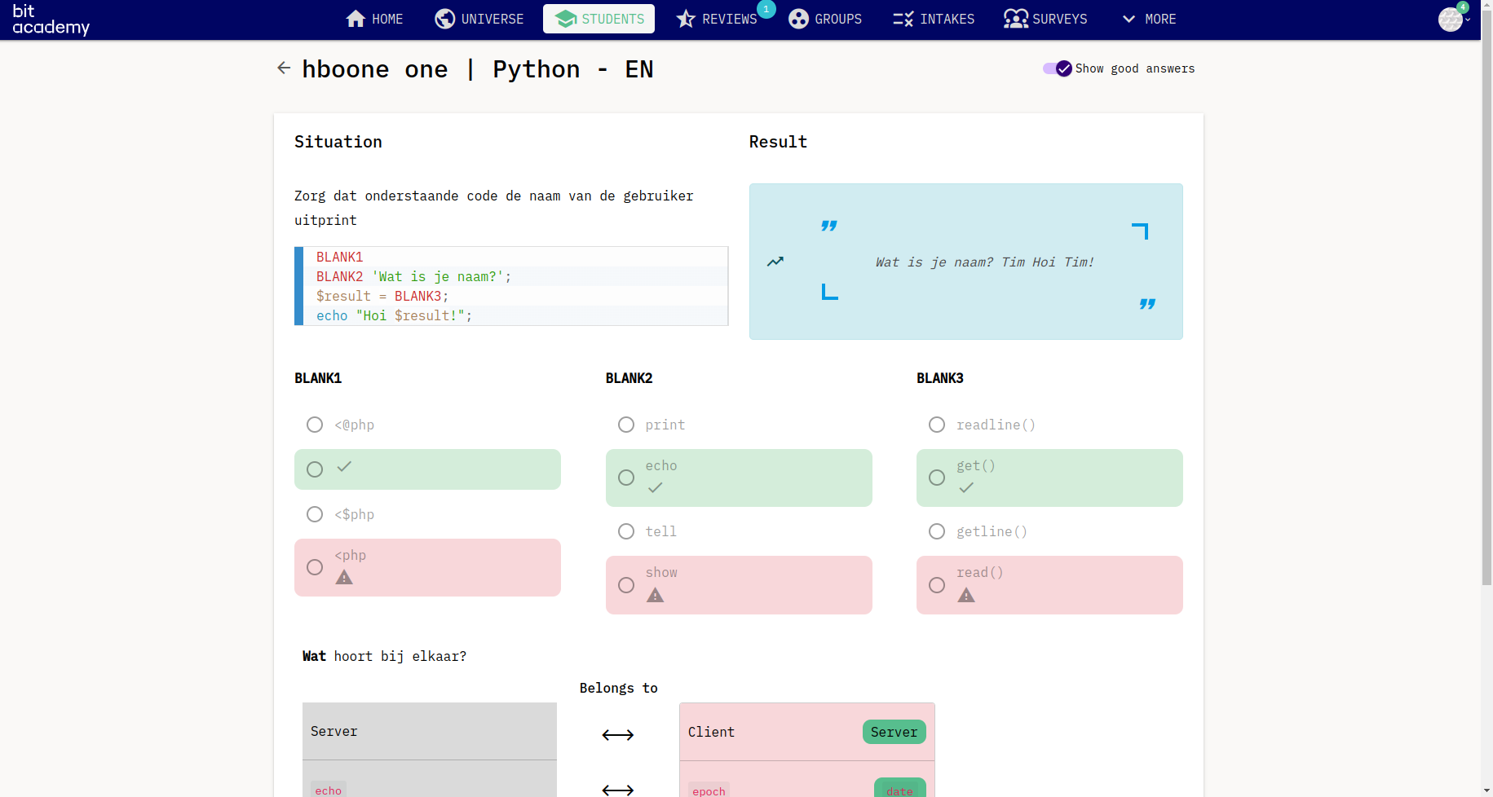Select the print radio option
The height and width of the screenshot is (797, 1493).
click(x=626, y=425)
